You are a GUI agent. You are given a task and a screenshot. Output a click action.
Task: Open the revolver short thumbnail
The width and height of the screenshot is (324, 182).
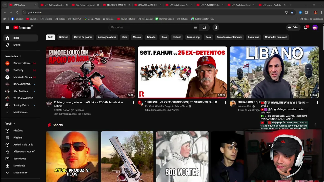pos(127,156)
